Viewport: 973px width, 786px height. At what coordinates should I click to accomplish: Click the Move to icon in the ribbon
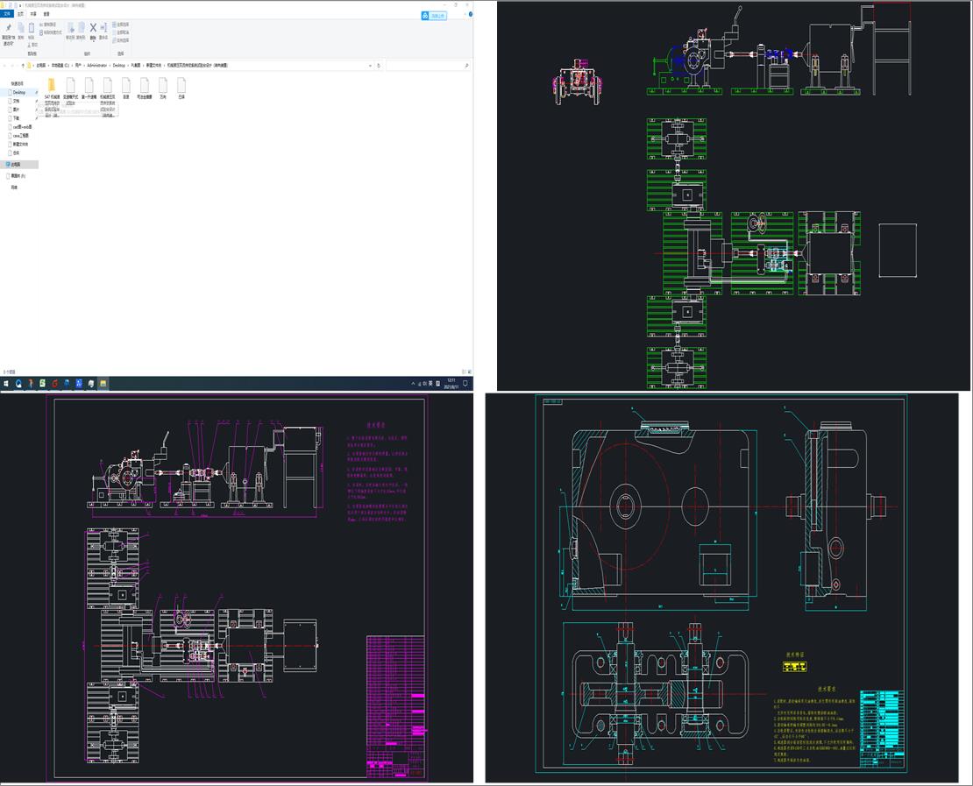point(70,27)
